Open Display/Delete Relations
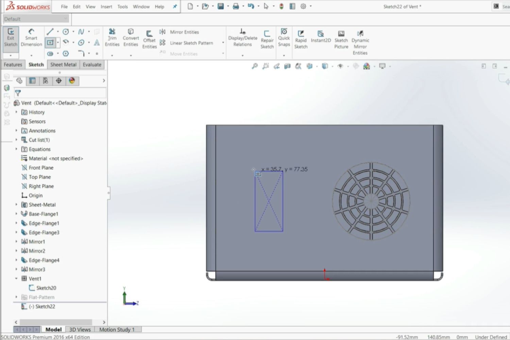This screenshot has height=340, width=510. [x=242, y=38]
